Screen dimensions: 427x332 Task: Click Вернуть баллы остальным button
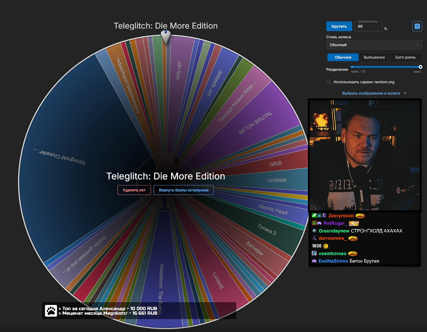[184, 190]
